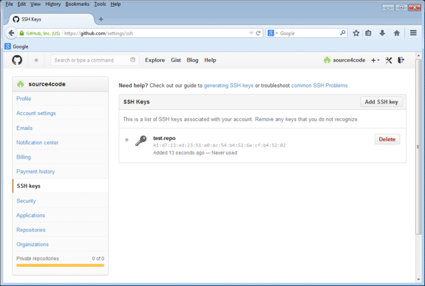Click the search magnifier icon in Google box
The image size is (425, 286).
pyautogui.click(x=343, y=33)
